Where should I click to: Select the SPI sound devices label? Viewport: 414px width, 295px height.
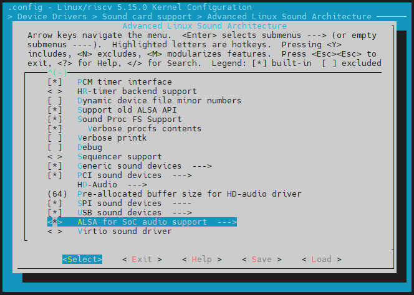(x=120, y=204)
